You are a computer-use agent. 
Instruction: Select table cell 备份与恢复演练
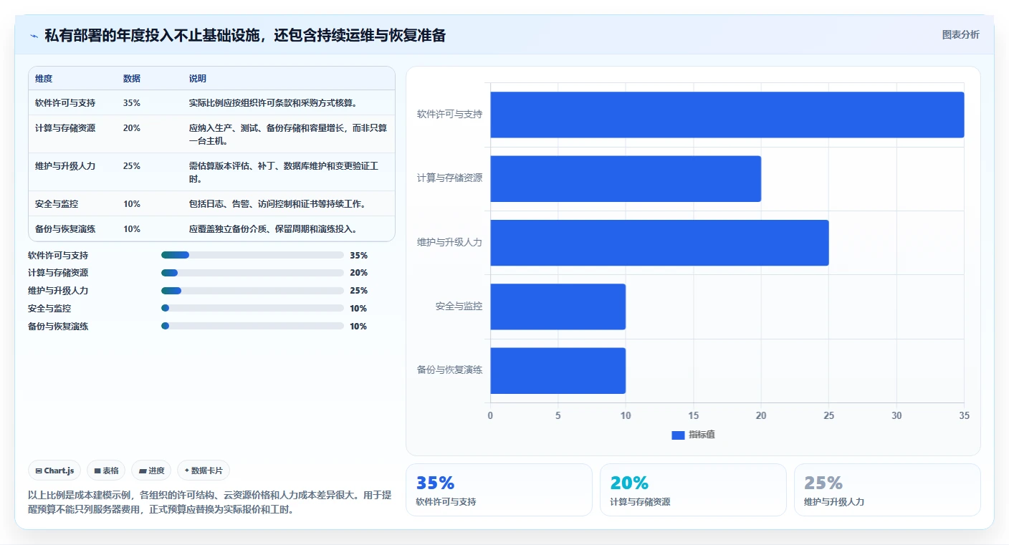[x=65, y=229]
